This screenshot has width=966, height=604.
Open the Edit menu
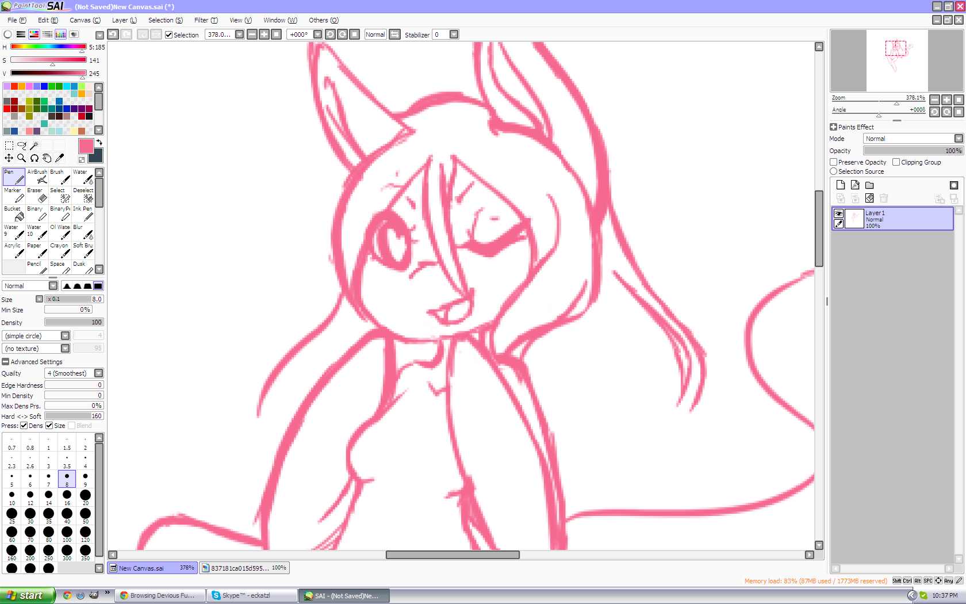point(48,20)
